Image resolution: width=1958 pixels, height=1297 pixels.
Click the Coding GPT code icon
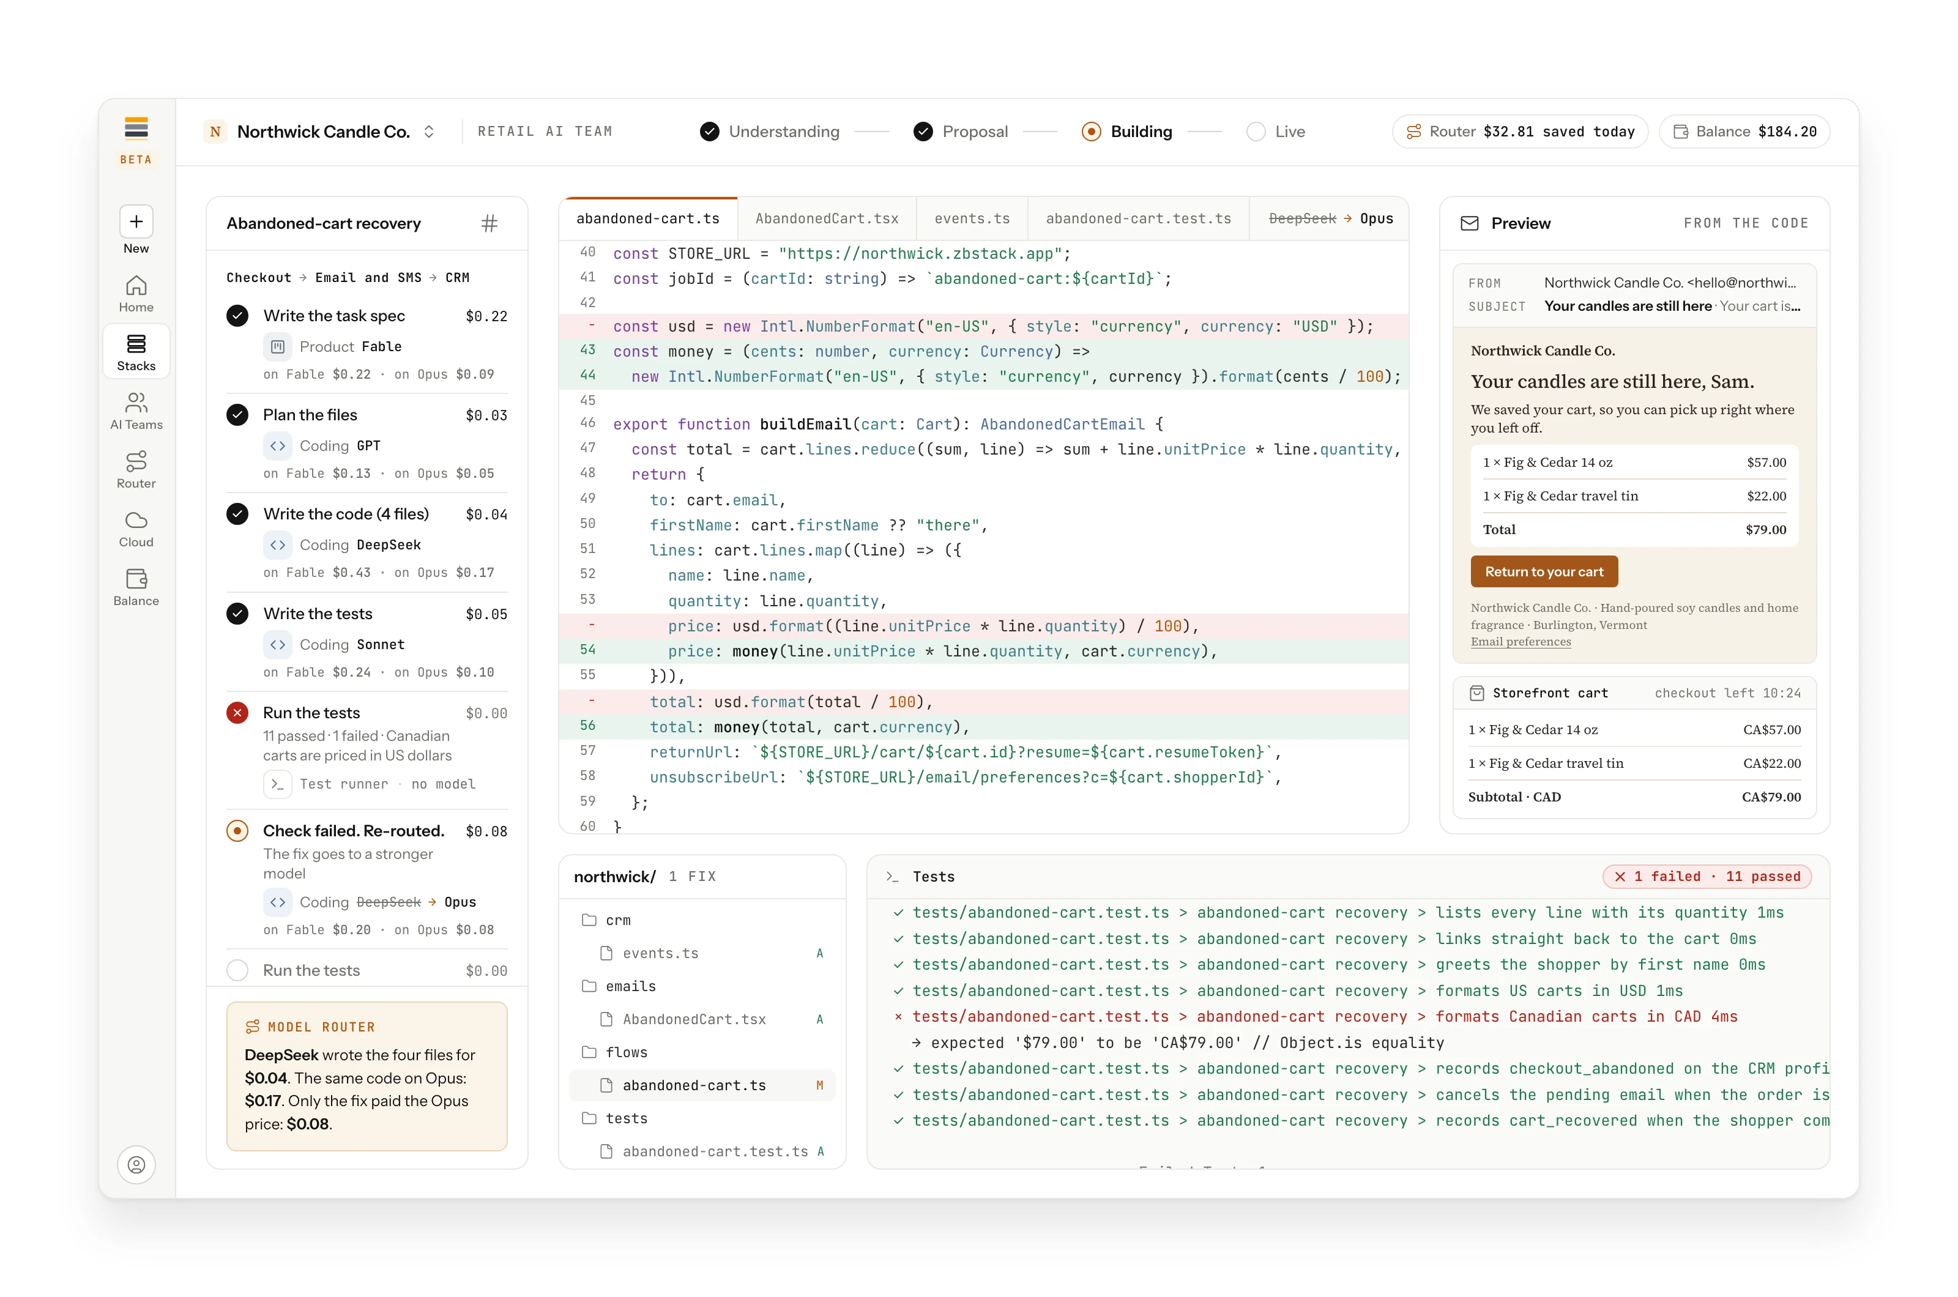[278, 446]
